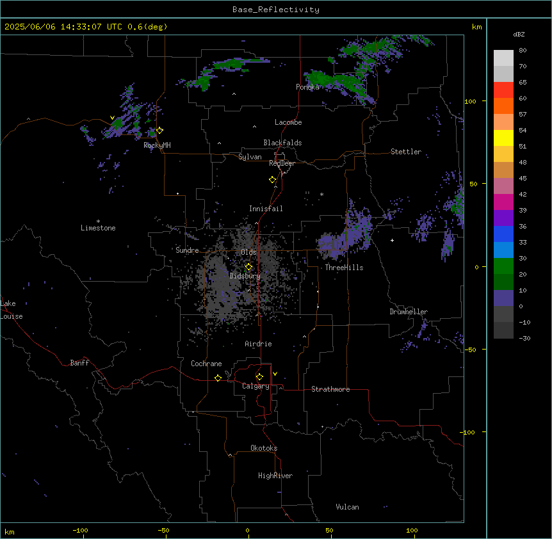Viewport: 552px width, 539px height.
Task: Select the Blackfalds label
Action: pos(282,143)
